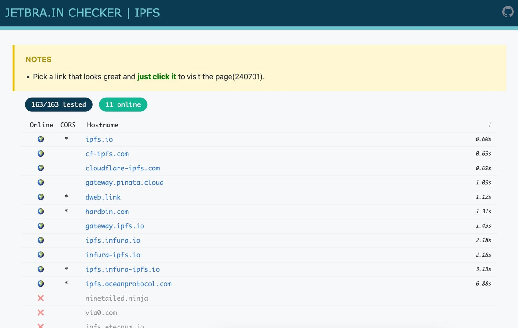Select the 1.09s time value
The image size is (518, 328).
point(483,182)
